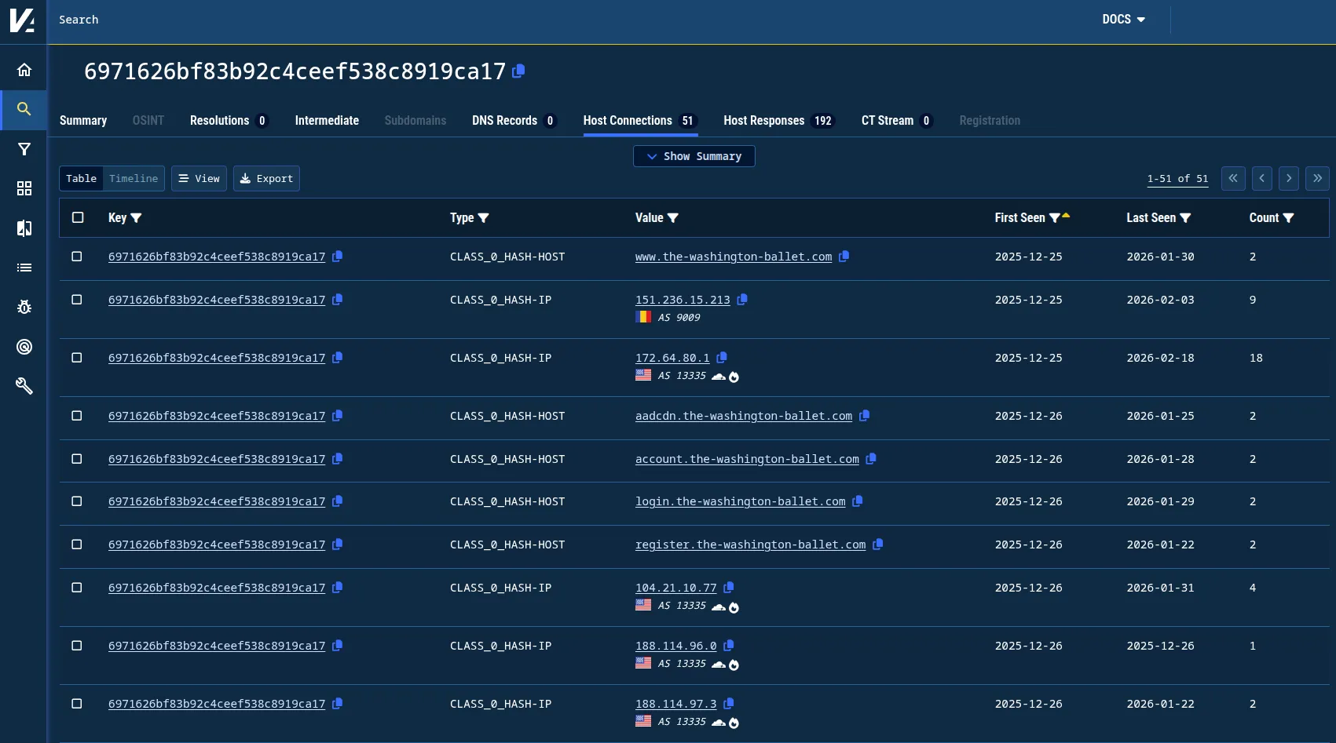1336x743 pixels.
Task: Click the Export button
Action: [x=266, y=179]
